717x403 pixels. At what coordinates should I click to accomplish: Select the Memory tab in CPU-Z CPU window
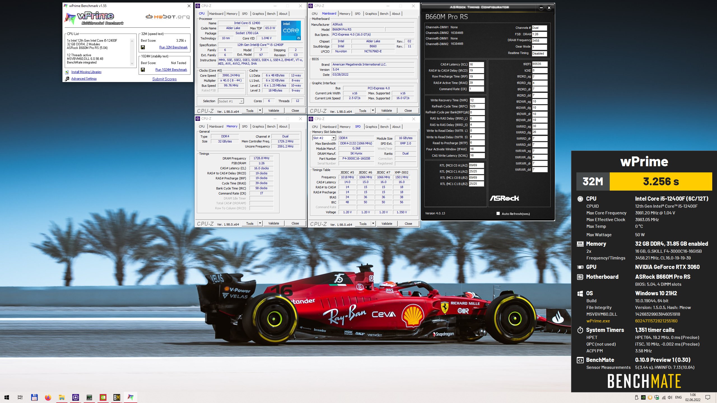click(x=232, y=14)
